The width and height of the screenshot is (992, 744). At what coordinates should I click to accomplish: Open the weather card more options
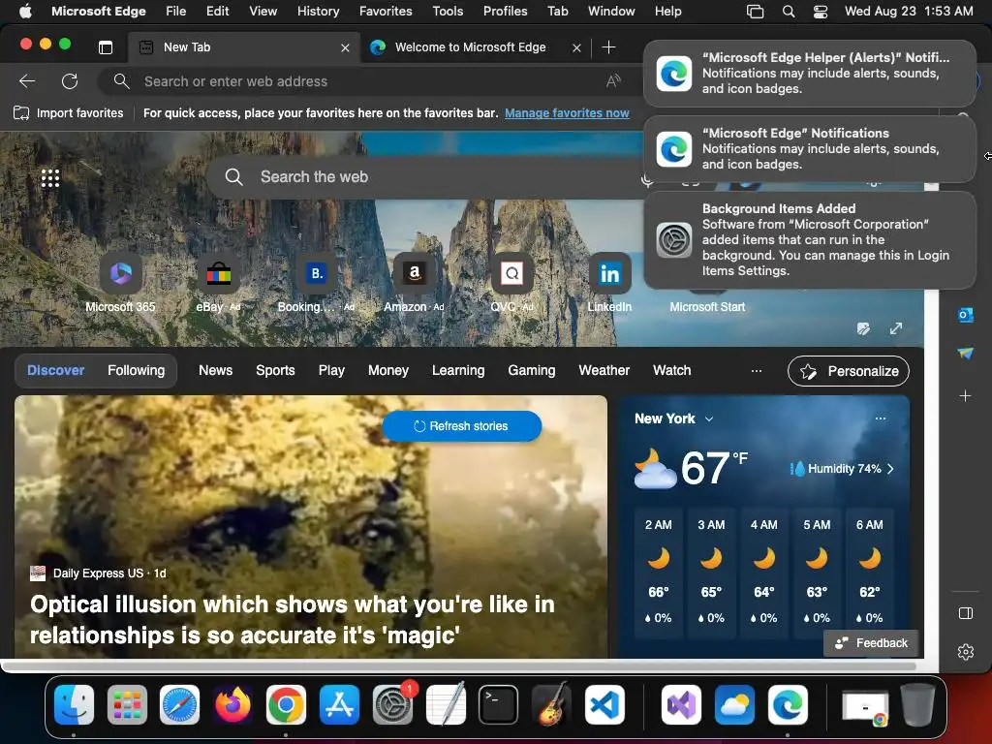(x=880, y=418)
